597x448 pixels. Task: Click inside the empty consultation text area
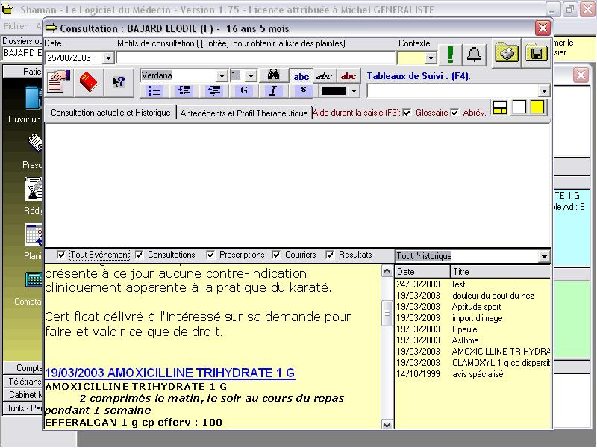[297, 184]
